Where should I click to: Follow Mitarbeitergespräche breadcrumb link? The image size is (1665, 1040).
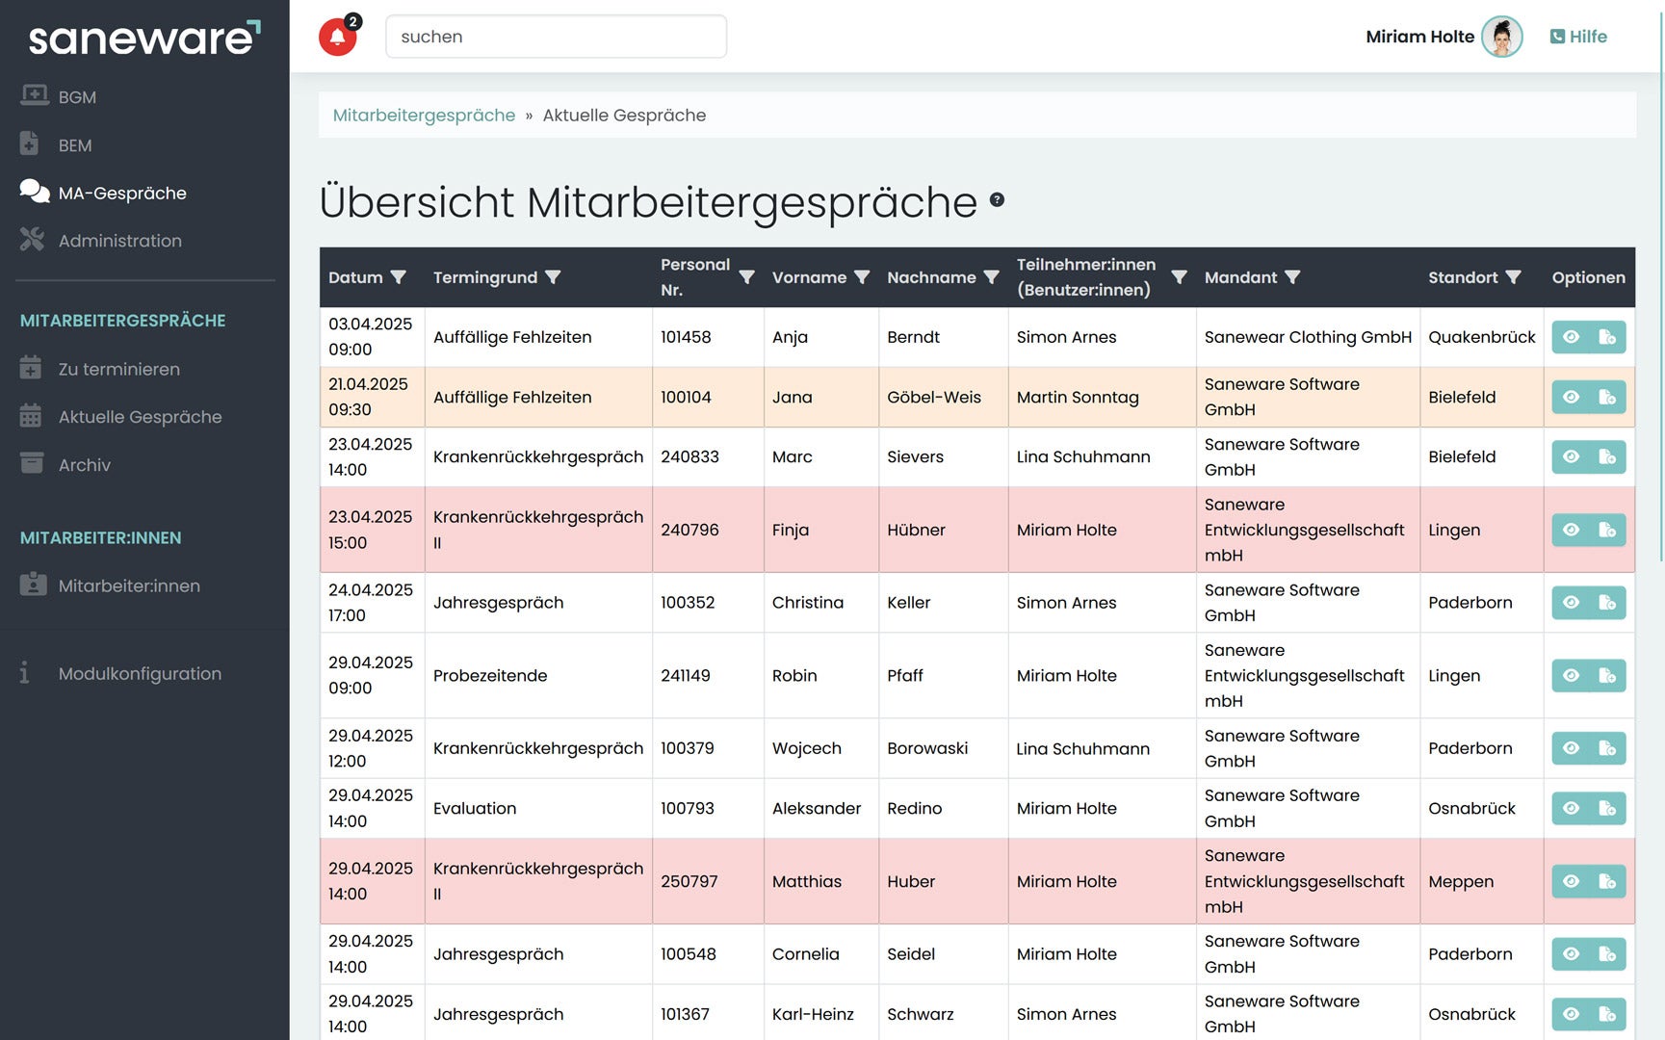(x=424, y=116)
